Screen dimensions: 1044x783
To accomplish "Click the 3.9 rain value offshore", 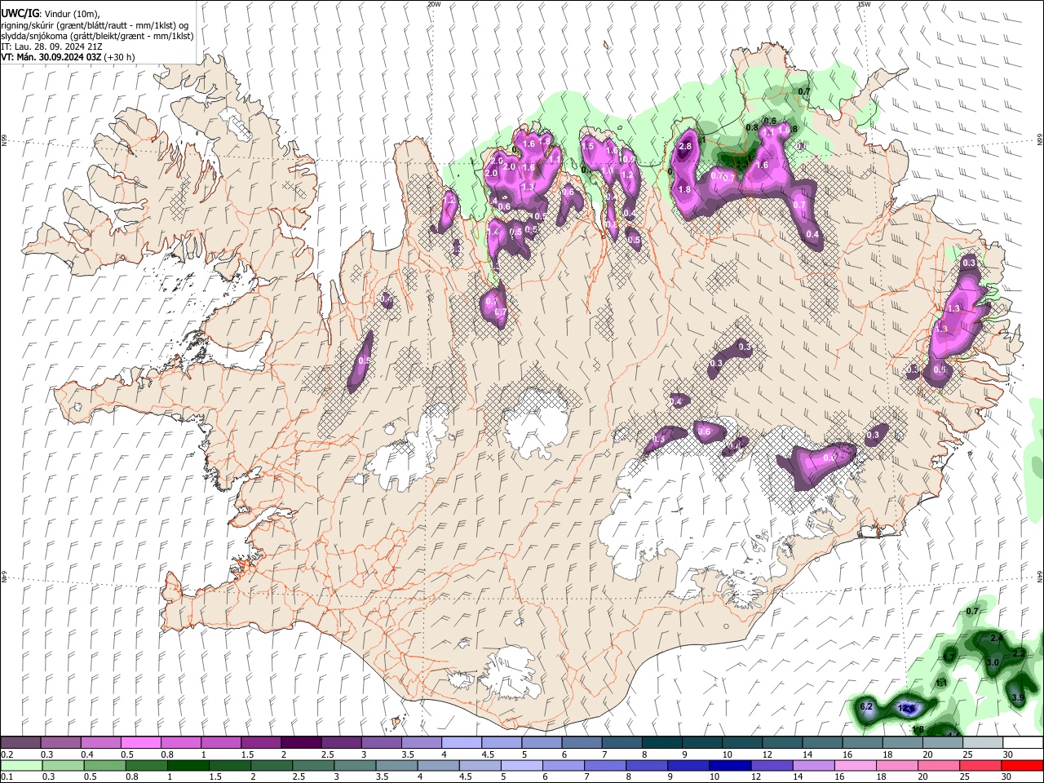I will [1017, 698].
